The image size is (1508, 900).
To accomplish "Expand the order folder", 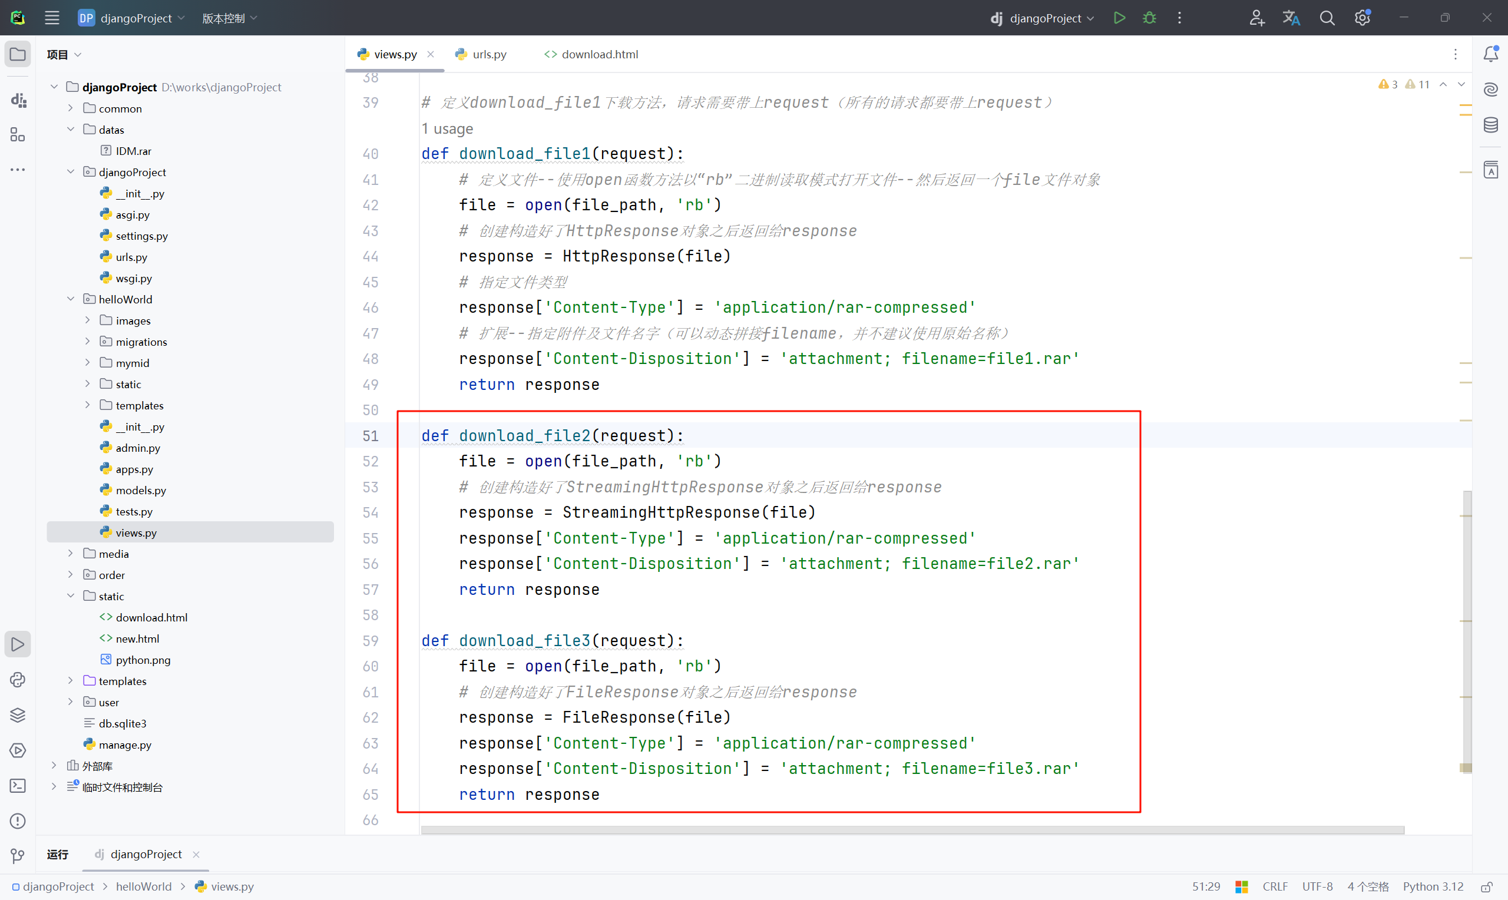I will (70, 574).
